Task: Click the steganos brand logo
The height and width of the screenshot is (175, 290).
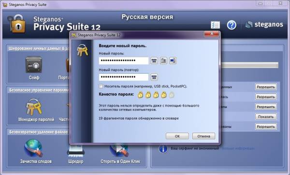Action: pyautogui.click(x=264, y=24)
